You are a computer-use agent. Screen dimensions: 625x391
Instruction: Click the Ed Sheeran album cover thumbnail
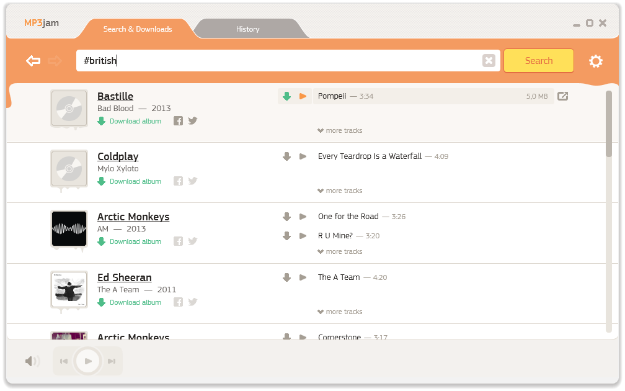tap(69, 289)
